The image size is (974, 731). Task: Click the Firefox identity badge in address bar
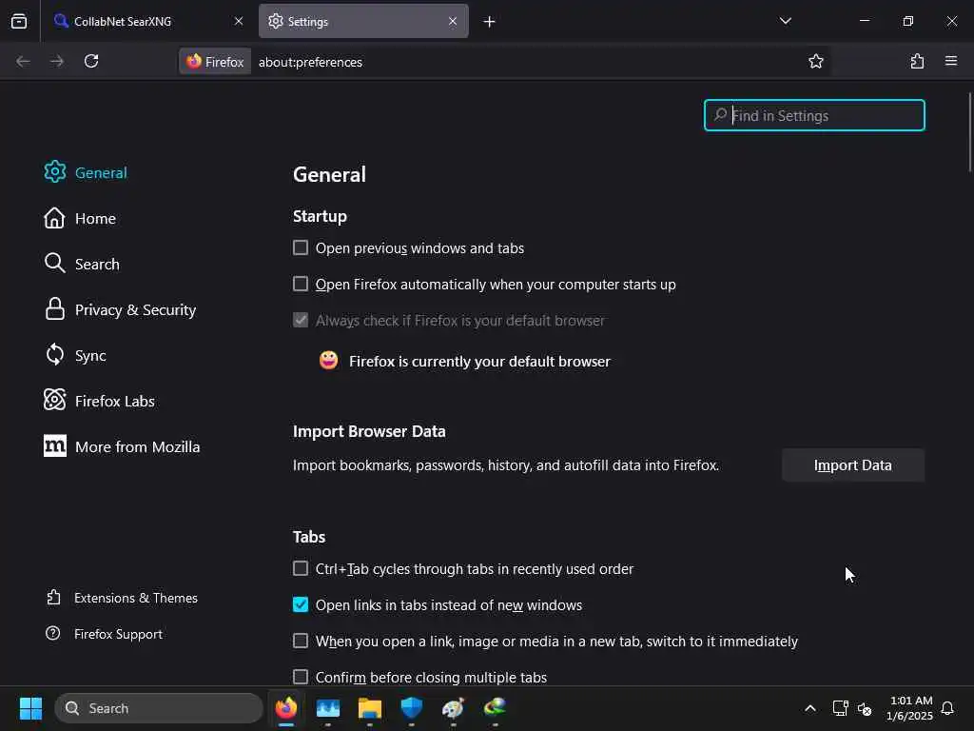coord(215,62)
